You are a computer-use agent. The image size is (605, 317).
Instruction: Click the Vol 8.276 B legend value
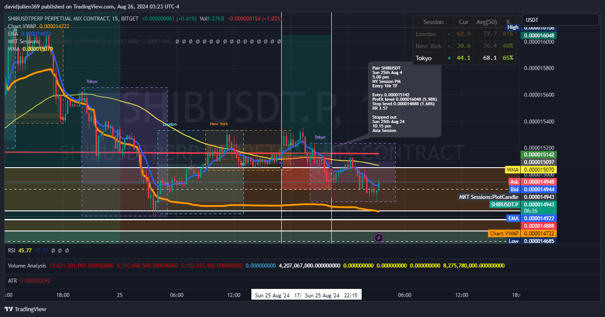pos(212,19)
